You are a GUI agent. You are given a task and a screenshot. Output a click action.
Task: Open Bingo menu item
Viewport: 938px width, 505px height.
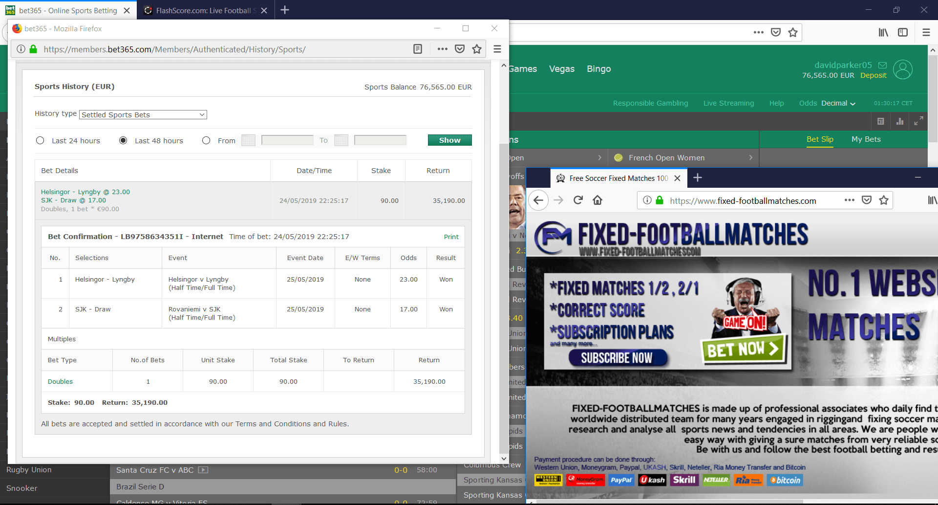pos(599,69)
